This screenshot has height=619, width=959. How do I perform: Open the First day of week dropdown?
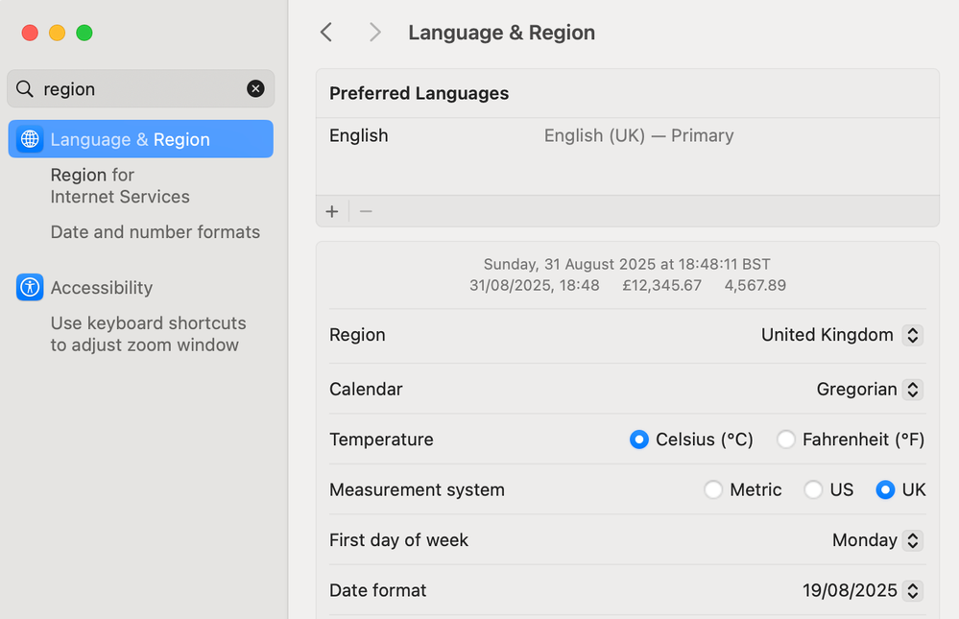(877, 540)
